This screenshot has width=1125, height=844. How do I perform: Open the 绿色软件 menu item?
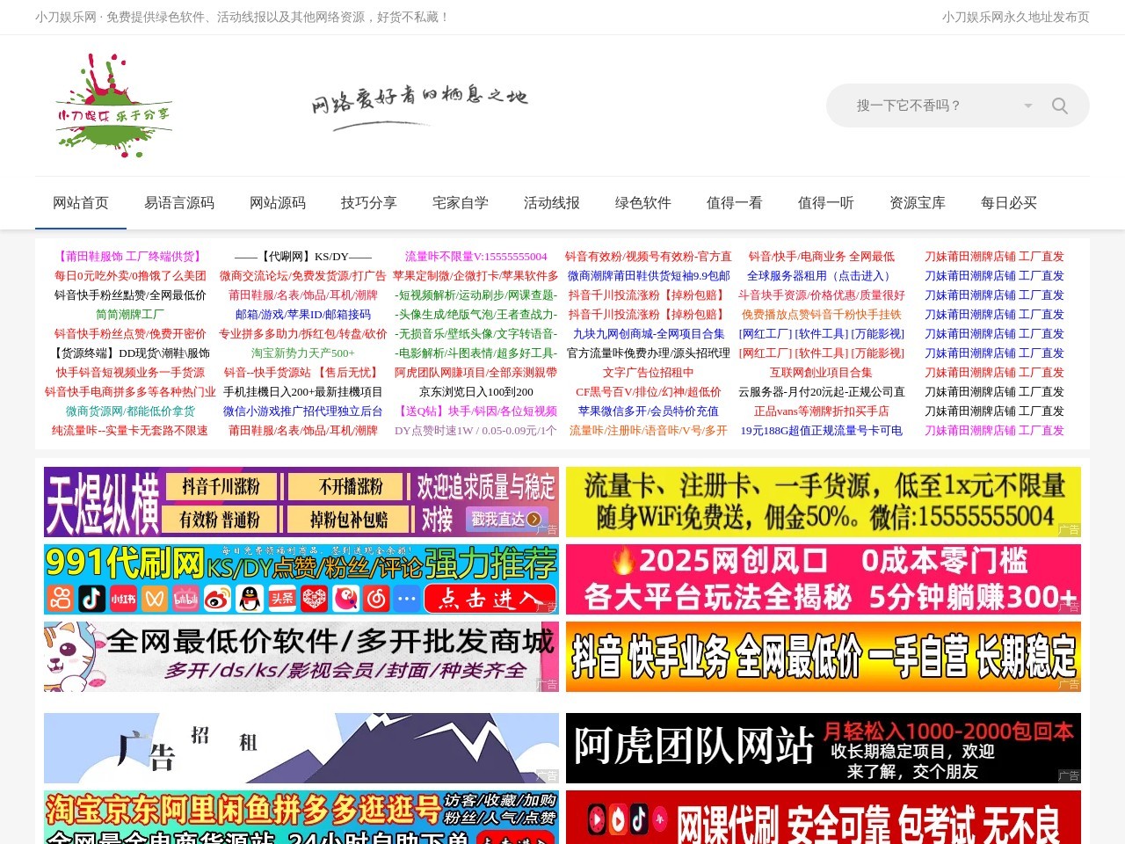tap(643, 203)
